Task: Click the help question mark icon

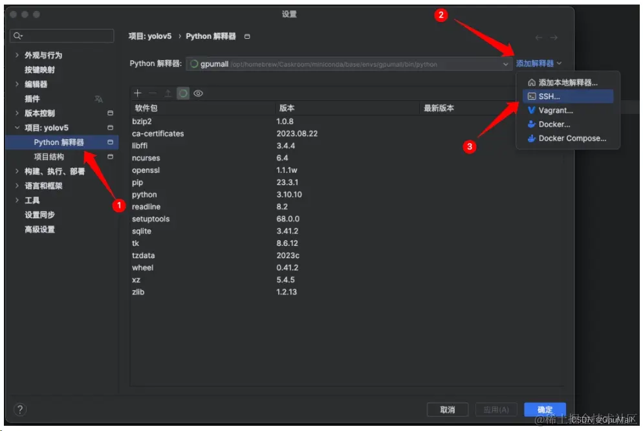Action: click(20, 409)
